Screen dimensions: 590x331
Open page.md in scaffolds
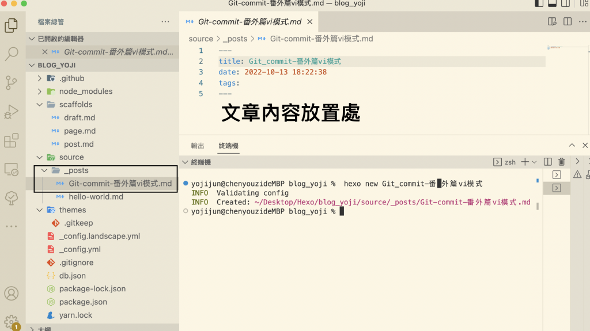click(80, 131)
